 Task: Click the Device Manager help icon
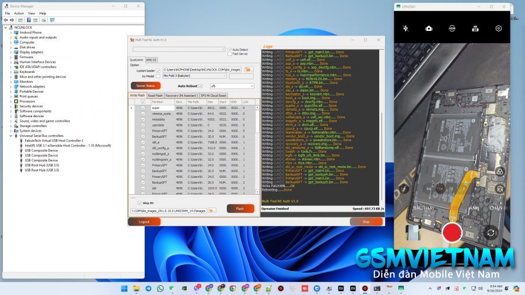click(x=29, y=20)
